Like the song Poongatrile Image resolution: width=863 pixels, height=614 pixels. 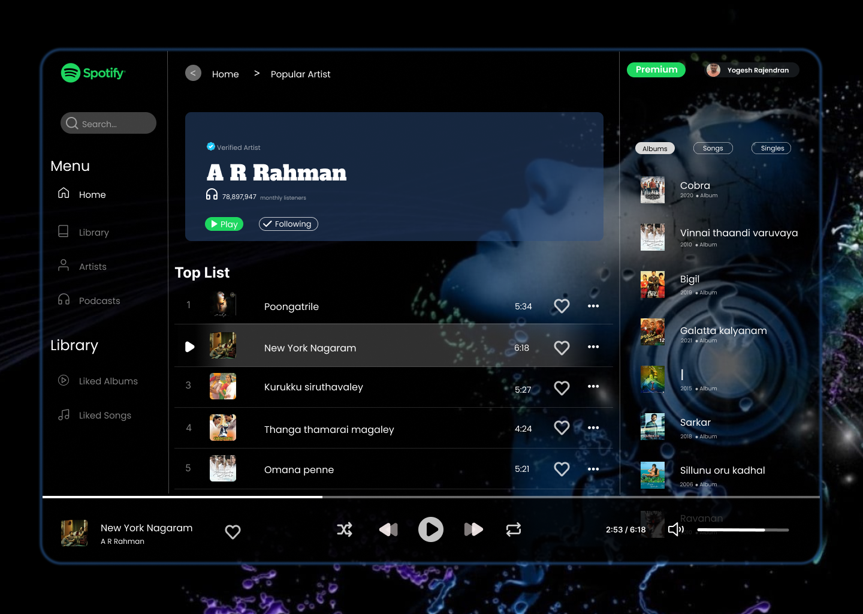coord(562,306)
